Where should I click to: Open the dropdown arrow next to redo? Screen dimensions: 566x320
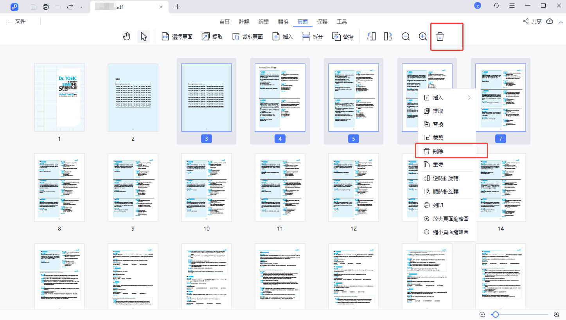click(81, 6)
